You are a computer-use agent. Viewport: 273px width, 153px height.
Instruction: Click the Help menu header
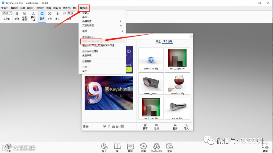84,8
